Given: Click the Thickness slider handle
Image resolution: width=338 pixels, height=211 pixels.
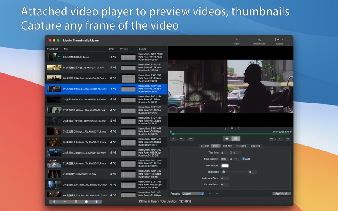Looking at the screenshot, I should pos(224,172).
